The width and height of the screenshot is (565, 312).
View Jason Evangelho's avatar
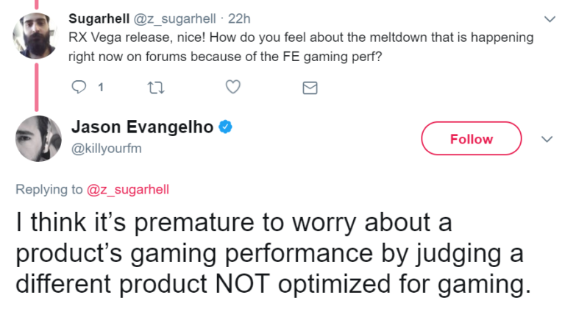pyautogui.click(x=38, y=139)
